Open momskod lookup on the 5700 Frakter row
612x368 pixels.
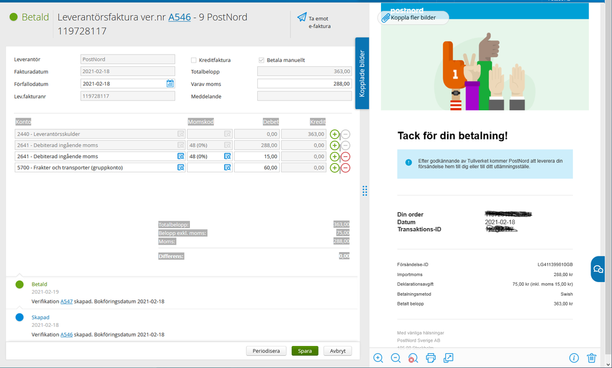pyautogui.click(x=227, y=167)
